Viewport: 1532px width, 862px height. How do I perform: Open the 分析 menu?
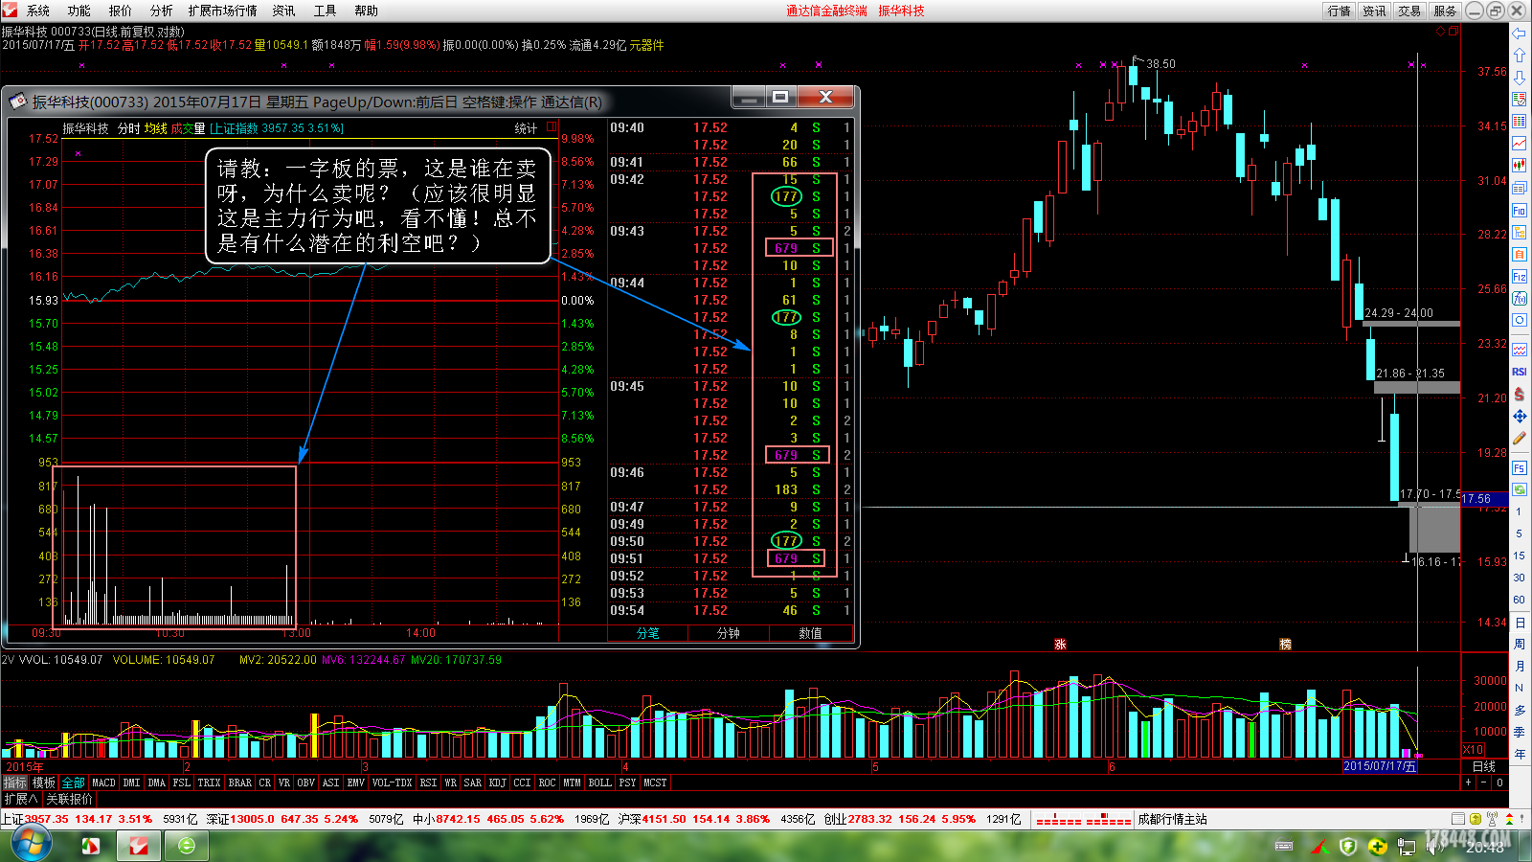coord(161,11)
